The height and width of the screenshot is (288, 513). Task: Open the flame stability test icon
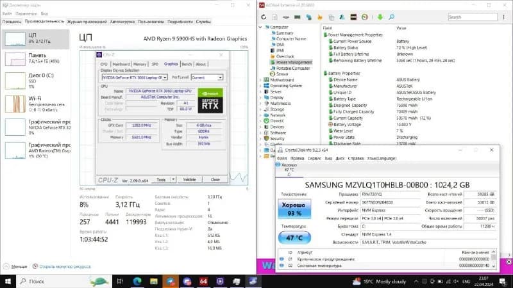pyautogui.click(x=320, y=17)
